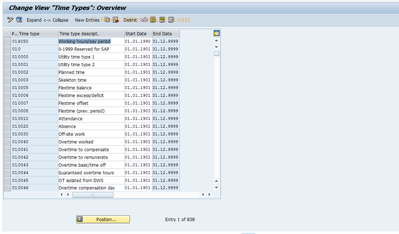Select row selector for Overtime worked
399x234 pixels.
[x=7, y=142]
